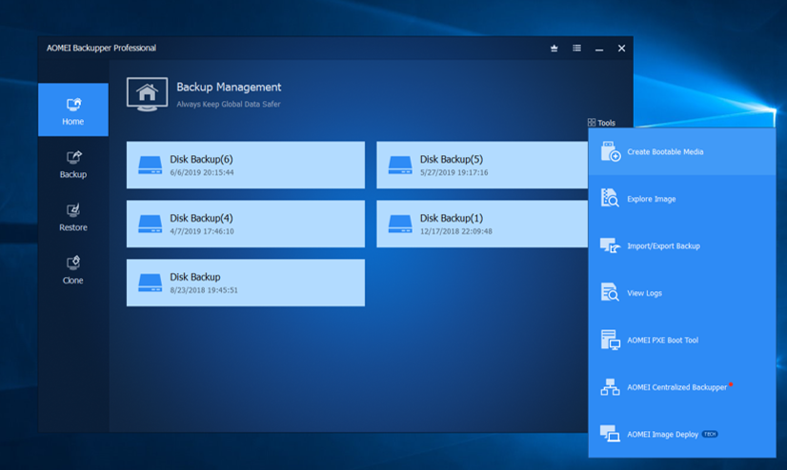
Task: Click the Backup Management home icon
Action: [x=147, y=94]
